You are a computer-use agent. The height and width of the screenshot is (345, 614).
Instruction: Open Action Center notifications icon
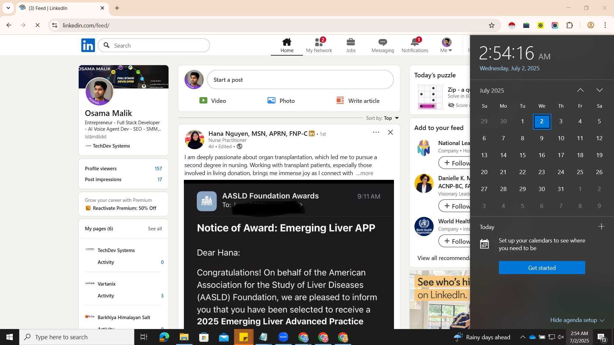(602, 337)
